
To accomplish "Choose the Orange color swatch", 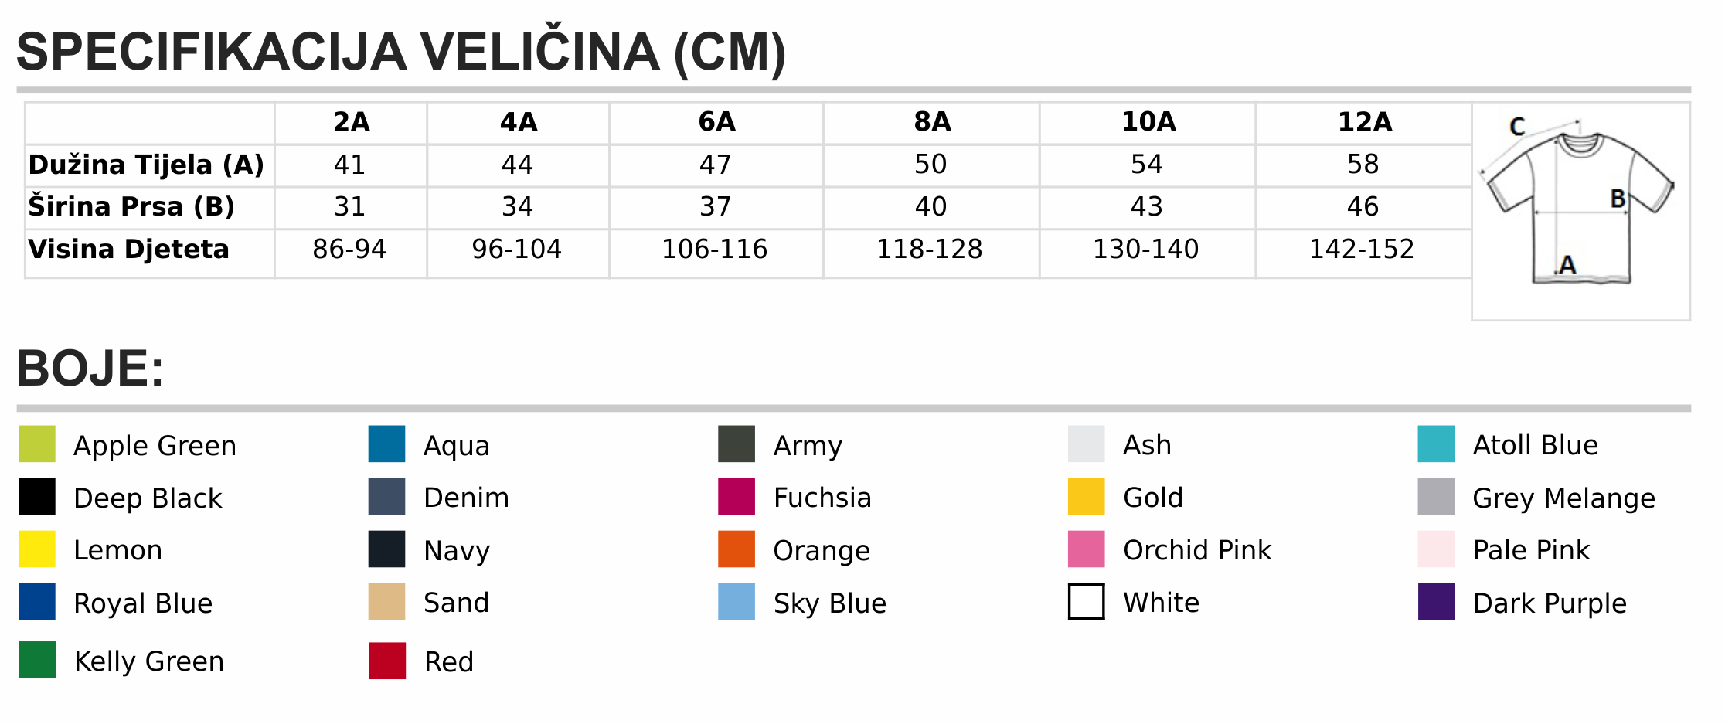I will (737, 549).
